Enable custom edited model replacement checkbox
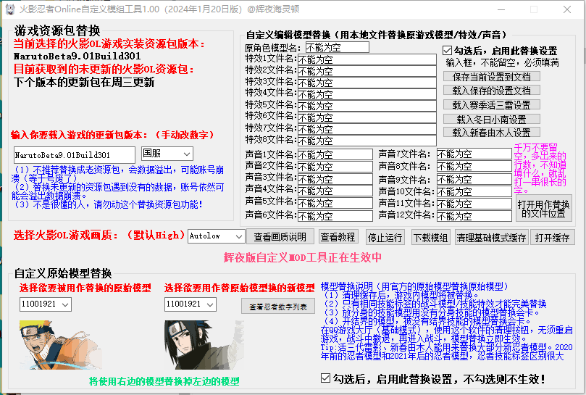The height and width of the screenshot is (395, 586). coord(447,50)
